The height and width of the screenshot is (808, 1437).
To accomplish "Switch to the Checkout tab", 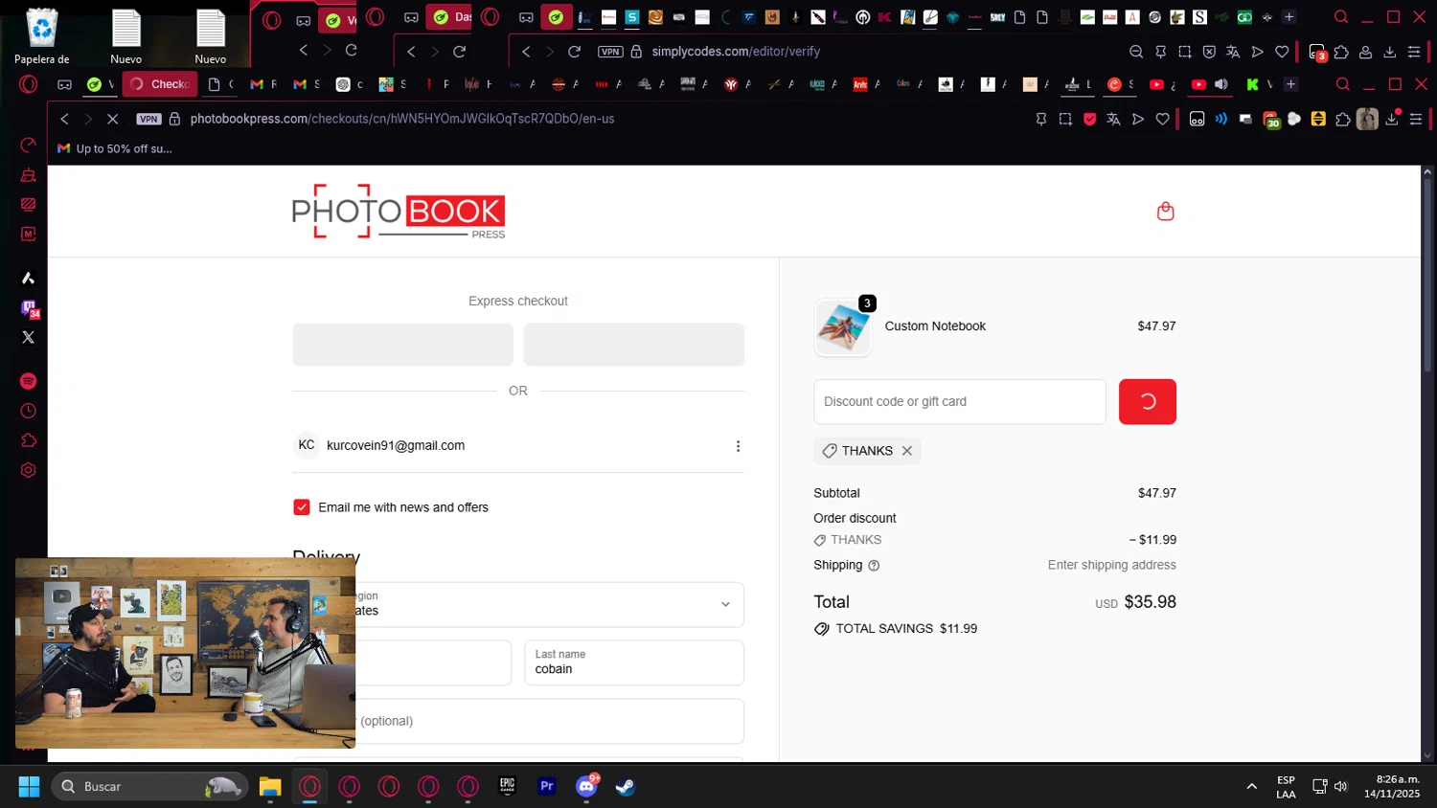I will [160, 84].
